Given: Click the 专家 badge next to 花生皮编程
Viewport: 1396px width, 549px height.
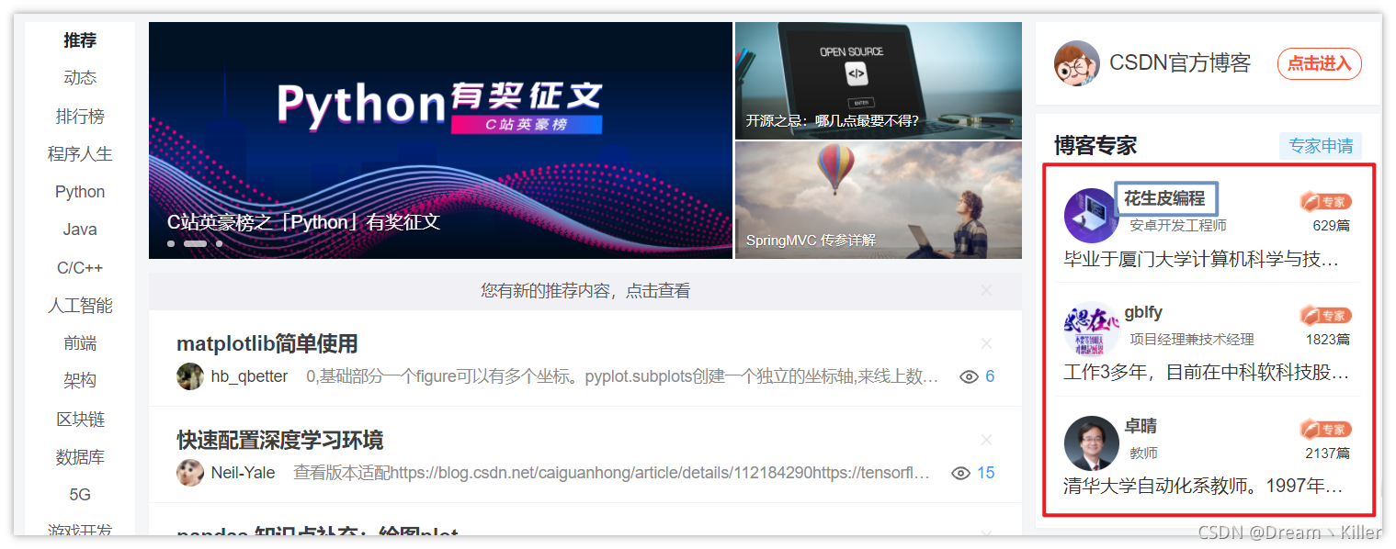Looking at the screenshot, I should click(x=1325, y=202).
